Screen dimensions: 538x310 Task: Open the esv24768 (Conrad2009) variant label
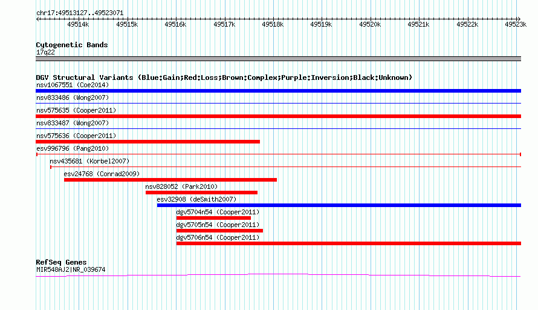pos(102,174)
